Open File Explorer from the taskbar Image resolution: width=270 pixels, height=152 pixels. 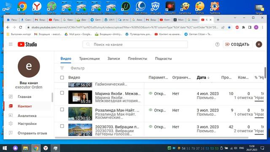(25, 148)
